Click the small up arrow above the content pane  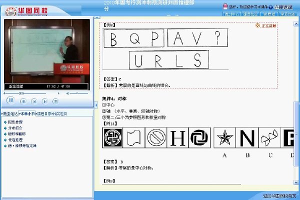pos(97,17)
